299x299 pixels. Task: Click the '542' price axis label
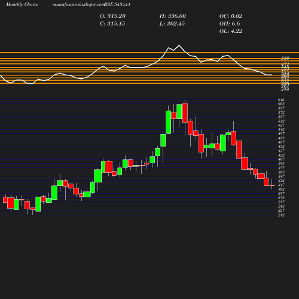click(x=281, y=121)
